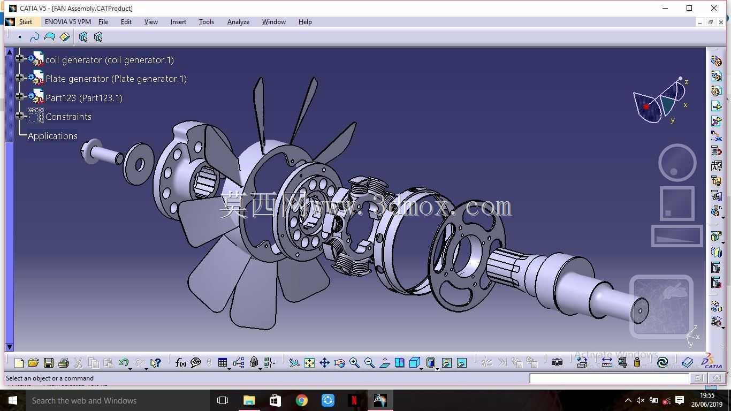Open the Tools menu
Screen dimensions: 731x411
point(207,22)
